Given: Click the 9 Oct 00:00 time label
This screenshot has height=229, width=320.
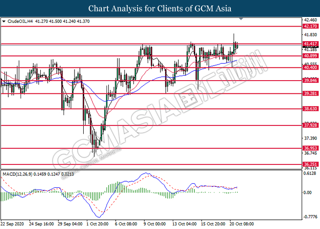Looking at the screenshot, I should tap(155, 224).
